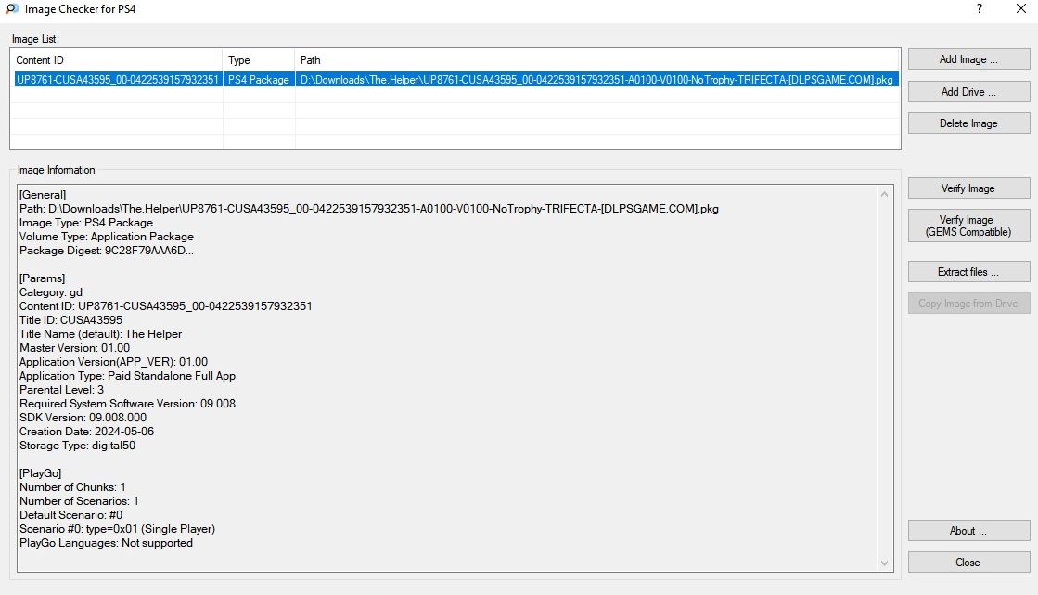Start Verify Image (GEMS Compatible)

pyautogui.click(x=968, y=226)
